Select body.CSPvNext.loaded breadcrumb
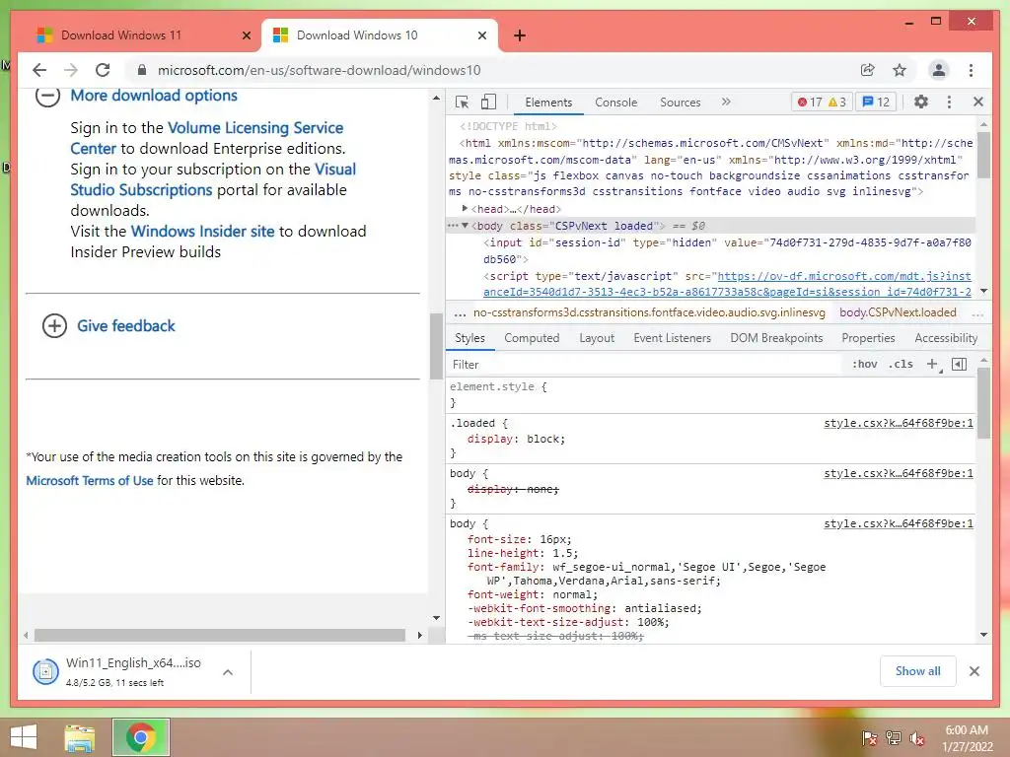 click(x=898, y=312)
